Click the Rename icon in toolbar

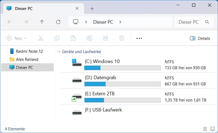tap(89, 38)
